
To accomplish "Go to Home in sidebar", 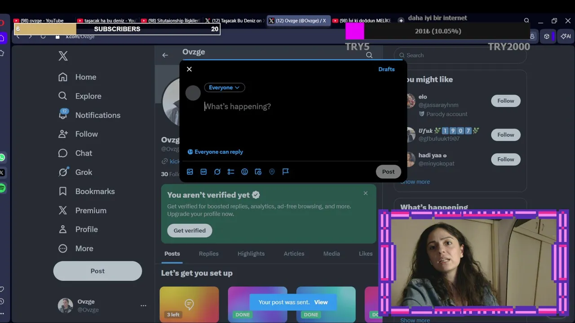I will (77, 77).
